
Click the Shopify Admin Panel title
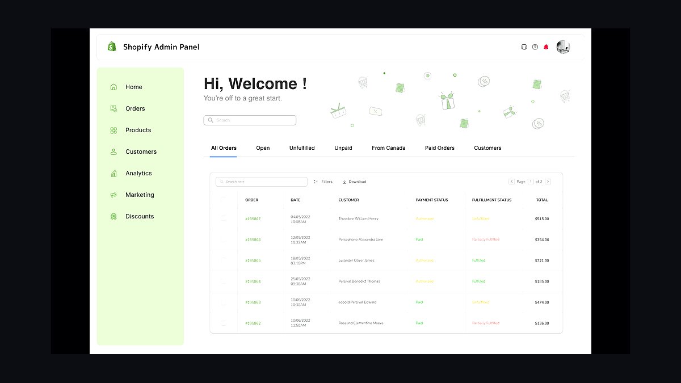point(161,47)
